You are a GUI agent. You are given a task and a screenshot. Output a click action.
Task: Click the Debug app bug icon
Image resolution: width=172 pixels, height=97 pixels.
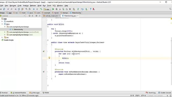pos(57,9)
